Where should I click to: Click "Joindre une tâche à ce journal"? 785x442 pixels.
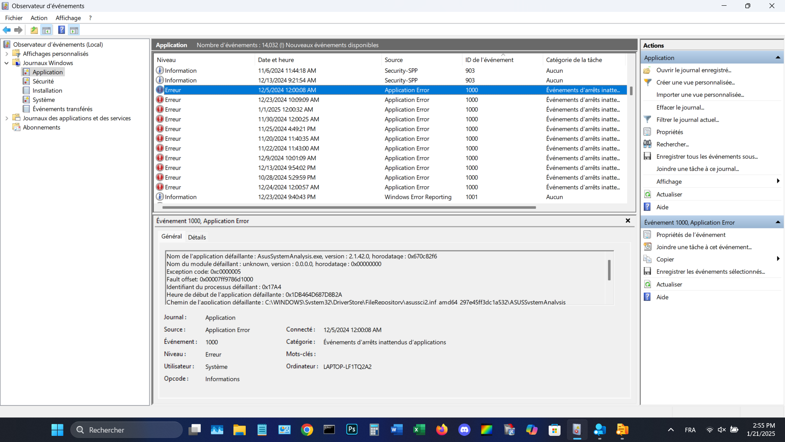697,169
